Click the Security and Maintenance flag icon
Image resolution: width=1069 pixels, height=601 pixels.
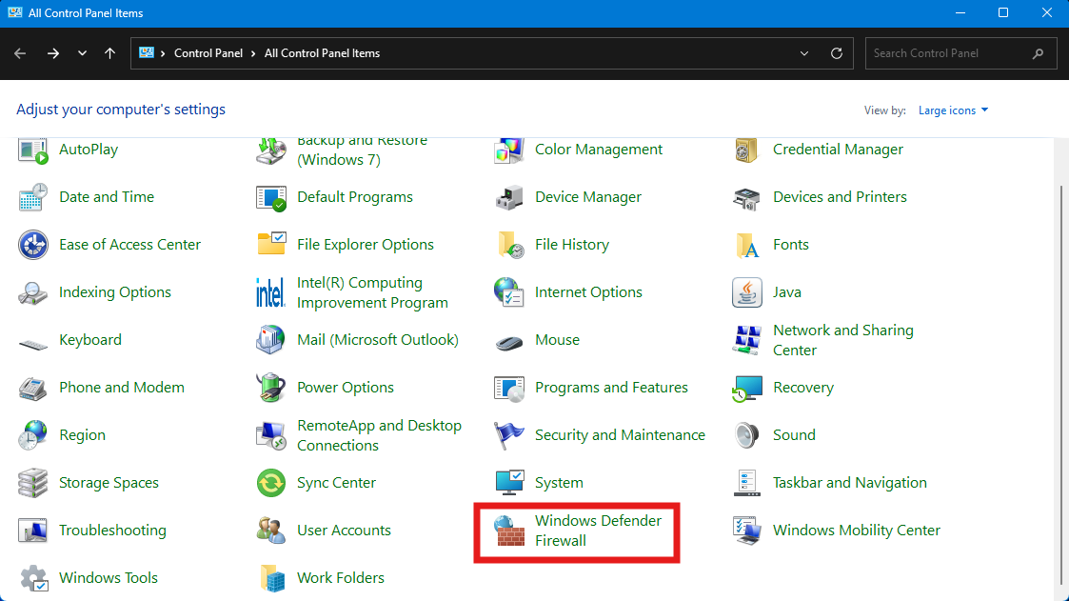point(509,435)
